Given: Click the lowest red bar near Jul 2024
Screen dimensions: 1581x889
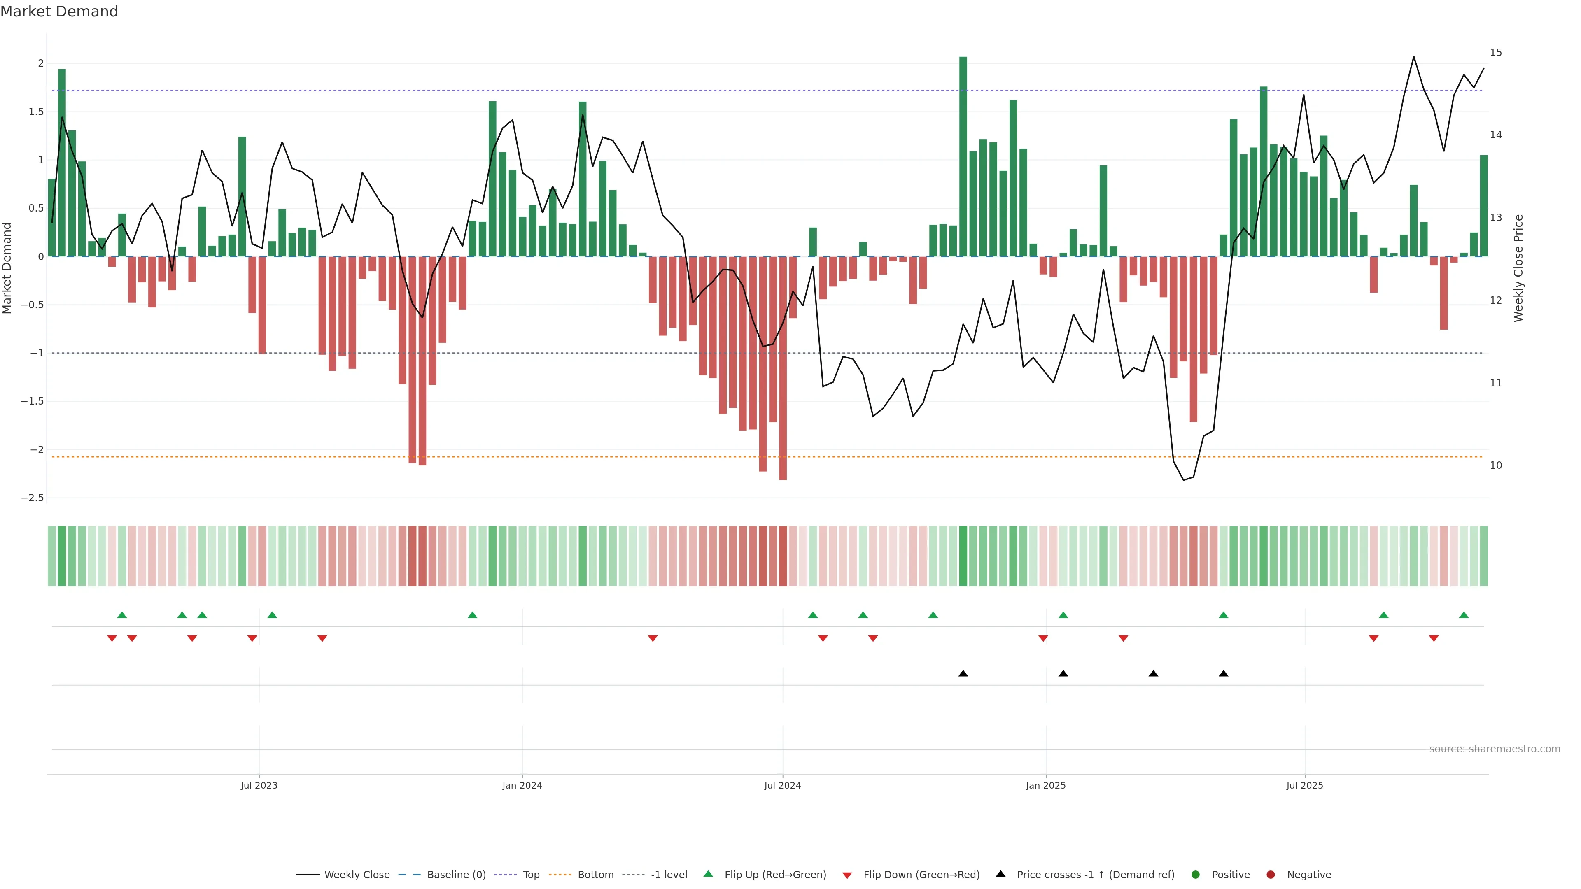Looking at the screenshot, I should tap(783, 368).
